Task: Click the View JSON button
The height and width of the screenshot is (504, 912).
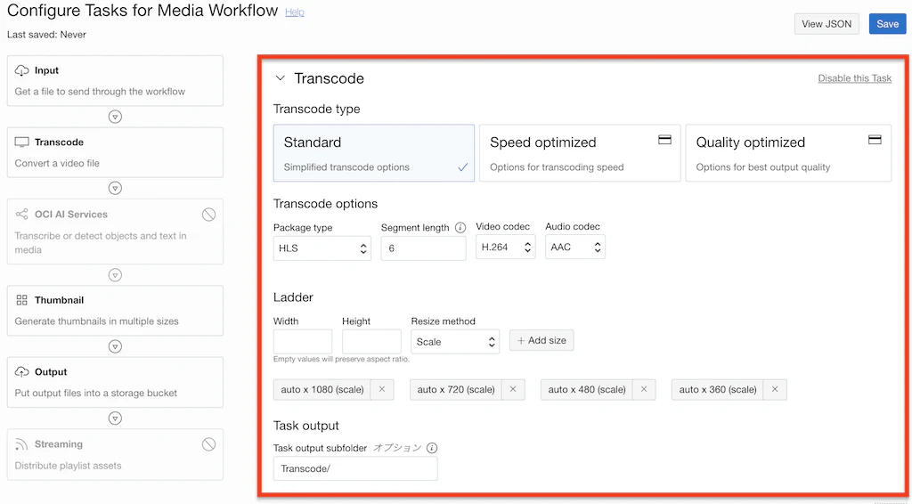Action: [826, 24]
